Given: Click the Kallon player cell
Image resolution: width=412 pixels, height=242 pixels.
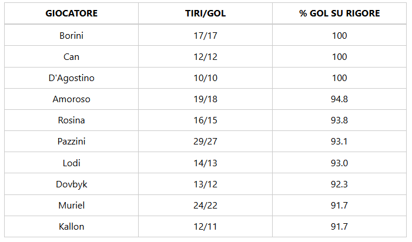Looking at the screenshot, I should 72,226.
